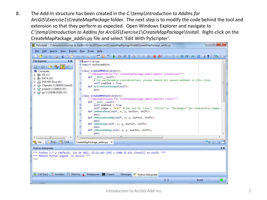Toggle a breakpoint with the red circle icon

(154, 56)
